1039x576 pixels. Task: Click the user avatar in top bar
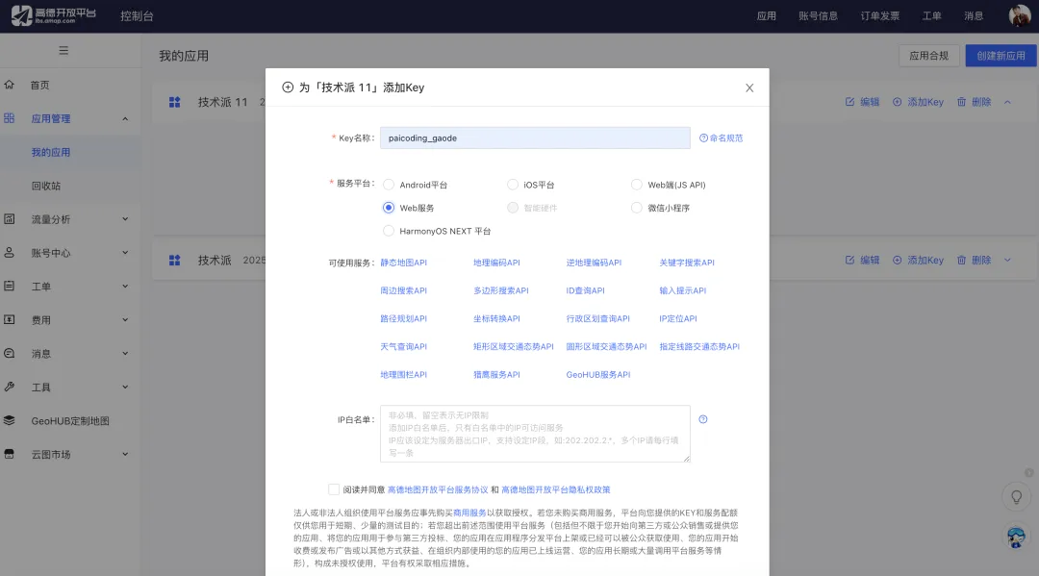[1019, 15]
